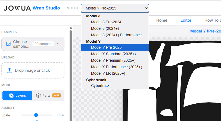Image resolution: width=221 pixels, height=121 pixels.
Task: Expand the Choose sample dropdown
Action: click(33, 44)
